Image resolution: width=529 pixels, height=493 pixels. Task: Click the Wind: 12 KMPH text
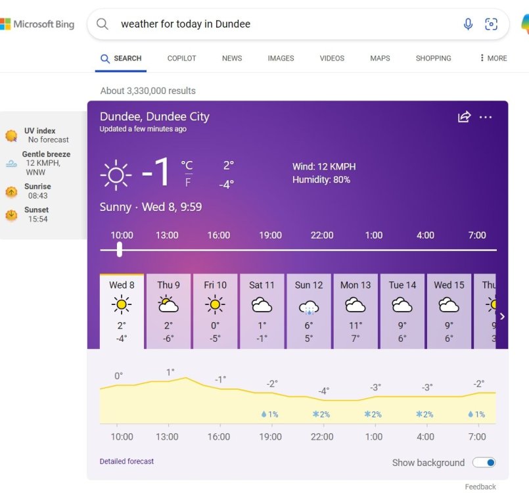click(x=324, y=167)
